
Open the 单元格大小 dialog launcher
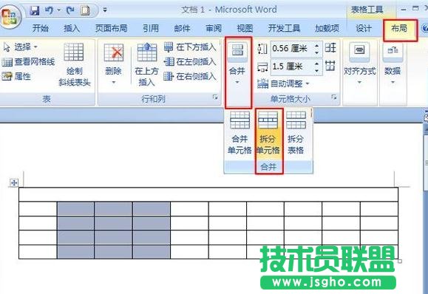point(334,97)
